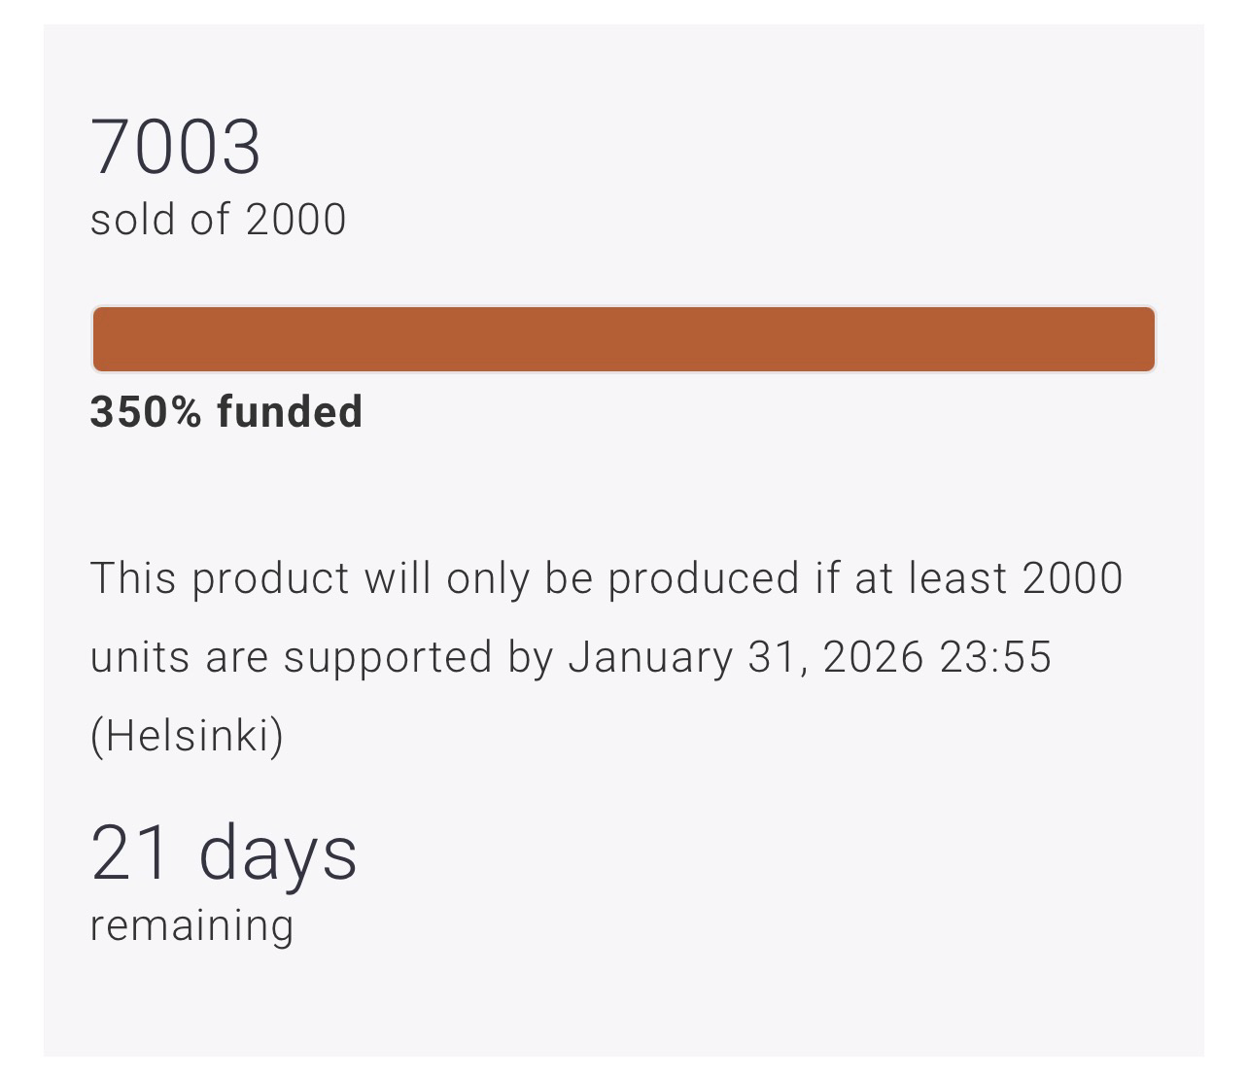Click the word "days" in the countdown

(278, 852)
